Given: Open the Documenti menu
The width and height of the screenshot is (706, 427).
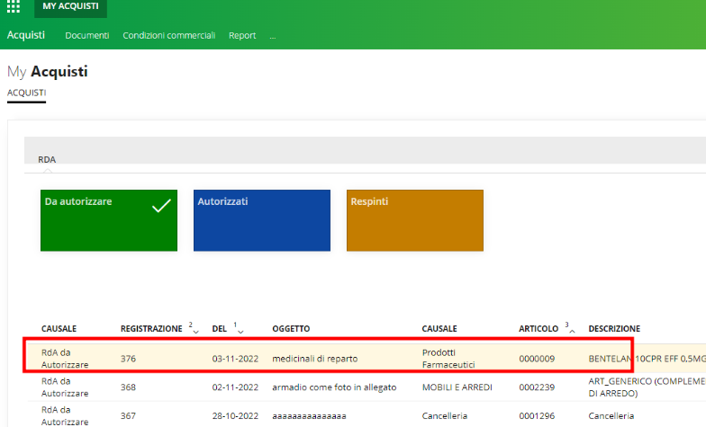Looking at the screenshot, I should point(87,36).
